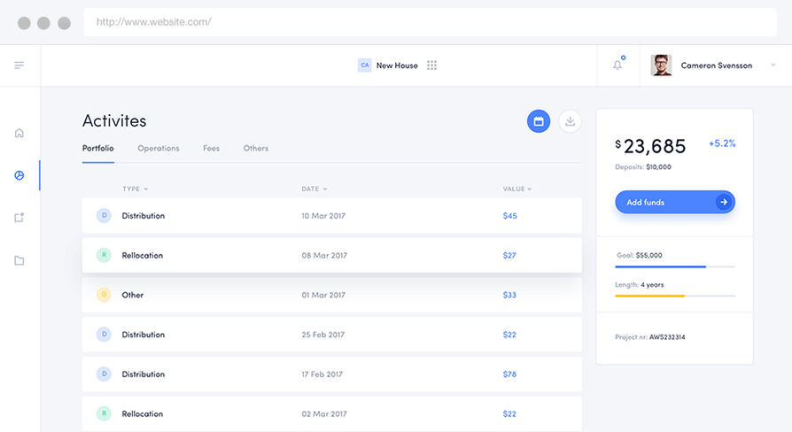Click the folder icon in sidebar
The height and width of the screenshot is (432, 792).
pyautogui.click(x=19, y=260)
